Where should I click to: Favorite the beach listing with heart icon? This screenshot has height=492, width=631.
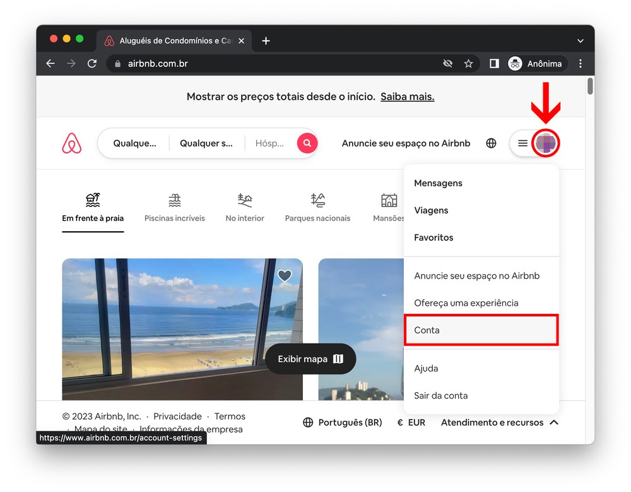tap(285, 275)
